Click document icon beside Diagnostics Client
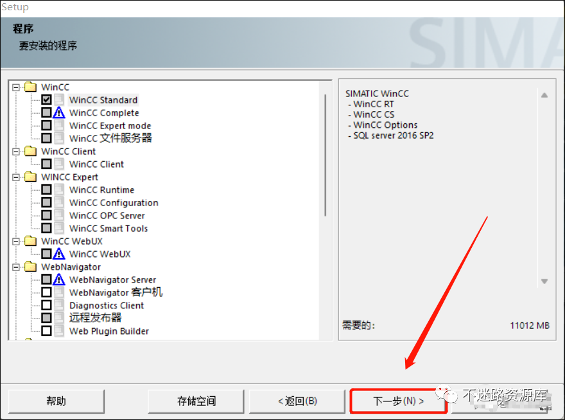 click(59, 305)
